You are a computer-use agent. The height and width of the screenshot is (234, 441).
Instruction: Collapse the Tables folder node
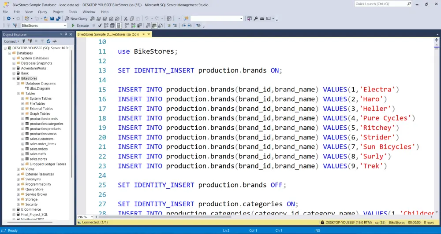pyautogui.click(x=18, y=93)
